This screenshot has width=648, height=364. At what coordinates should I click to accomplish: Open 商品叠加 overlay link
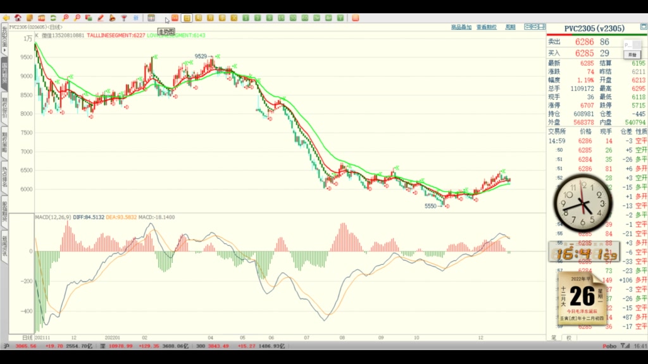461,27
